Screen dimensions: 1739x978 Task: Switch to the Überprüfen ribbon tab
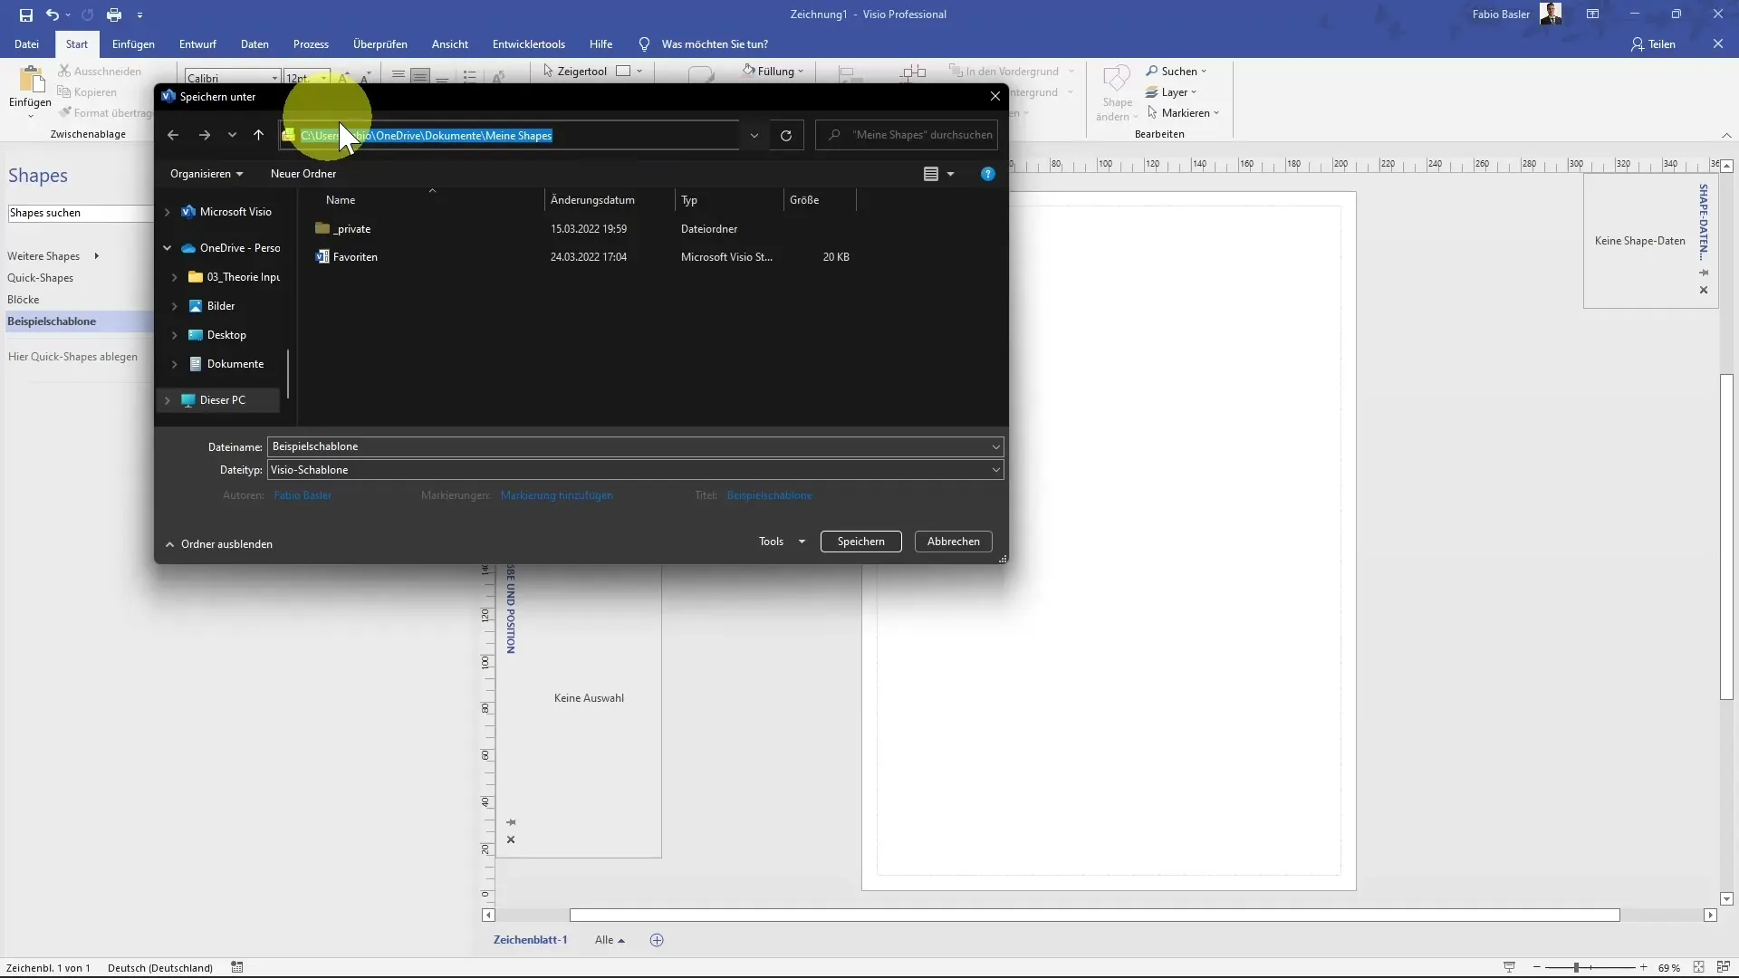[x=380, y=43]
